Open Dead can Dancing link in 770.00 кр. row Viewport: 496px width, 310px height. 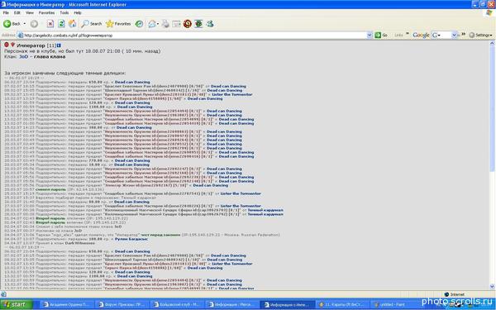tap(131, 160)
